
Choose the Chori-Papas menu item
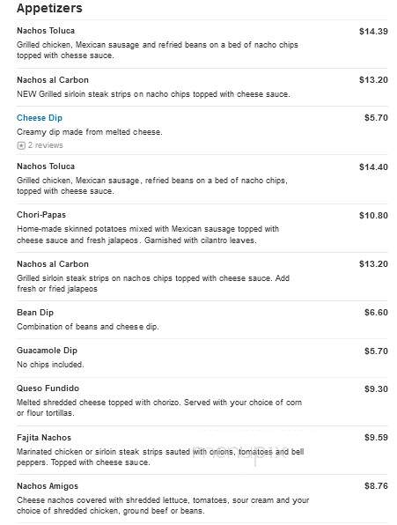pyautogui.click(x=41, y=215)
